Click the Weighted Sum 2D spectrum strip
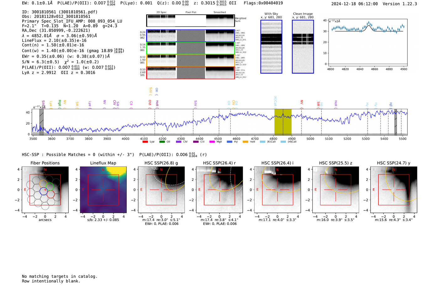Image resolution: width=439 pixels, height=298 pixels. point(191,21)
